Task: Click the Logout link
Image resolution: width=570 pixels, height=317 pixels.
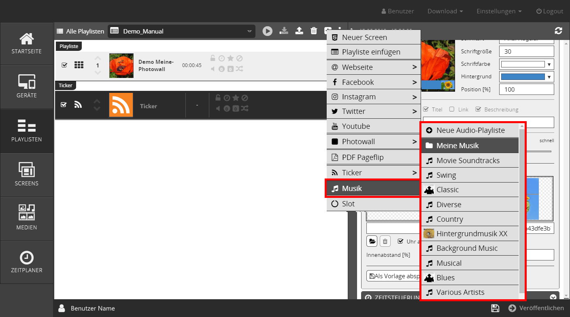Action: (x=549, y=11)
